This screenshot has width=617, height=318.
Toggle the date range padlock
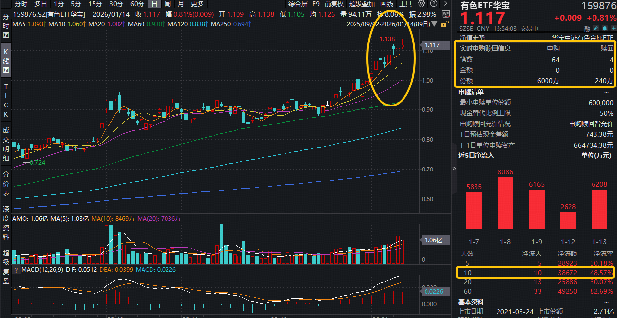pos(444,23)
